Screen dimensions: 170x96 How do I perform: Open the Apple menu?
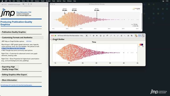click(x=2, y=1)
